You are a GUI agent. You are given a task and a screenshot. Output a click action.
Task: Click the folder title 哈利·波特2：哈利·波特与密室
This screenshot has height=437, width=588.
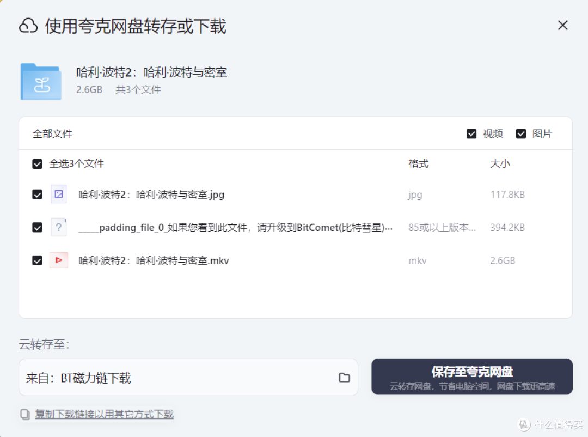pos(151,72)
